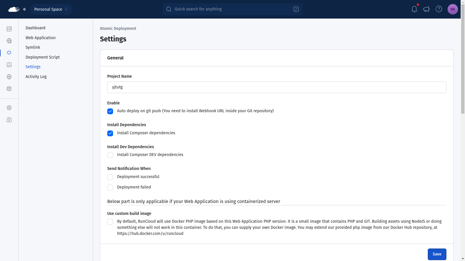
Task: Open the backup upload icon in sidebar
Action: point(9,65)
